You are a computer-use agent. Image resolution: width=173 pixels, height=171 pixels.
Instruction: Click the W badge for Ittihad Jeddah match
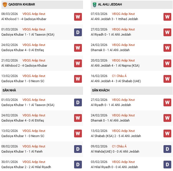pos(168,17)
